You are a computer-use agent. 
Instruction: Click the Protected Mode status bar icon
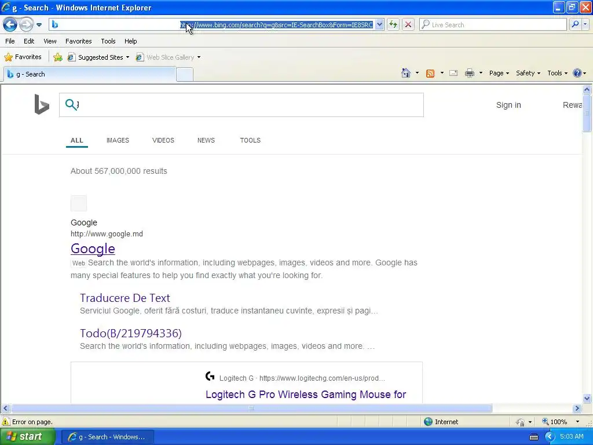click(x=521, y=422)
